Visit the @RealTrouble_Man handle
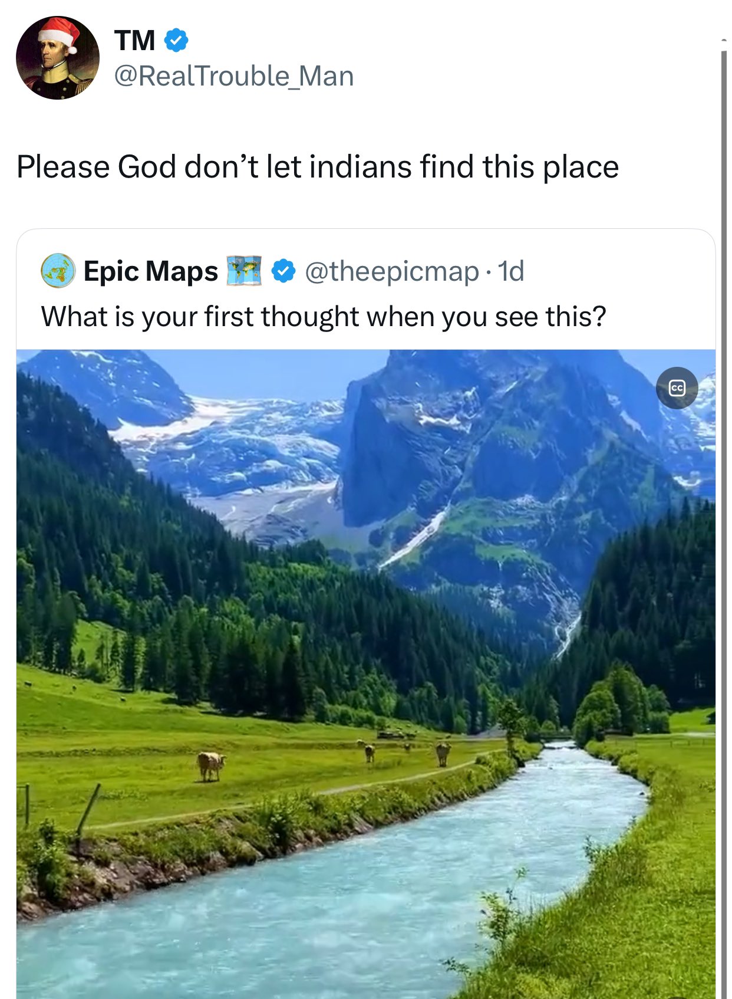 tap(233, 77)
